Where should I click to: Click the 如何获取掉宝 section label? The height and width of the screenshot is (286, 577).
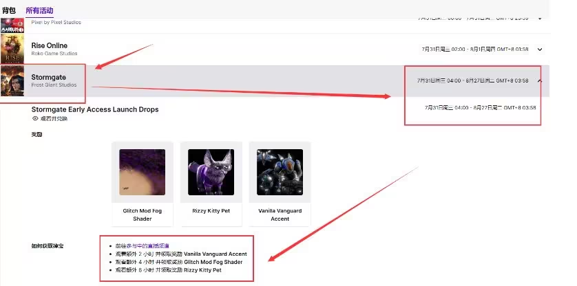pyautogui.click(x=48, y=246)
